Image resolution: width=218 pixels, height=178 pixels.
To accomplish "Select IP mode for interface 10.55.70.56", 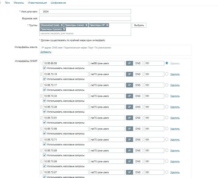I will [x=130, y=129].
